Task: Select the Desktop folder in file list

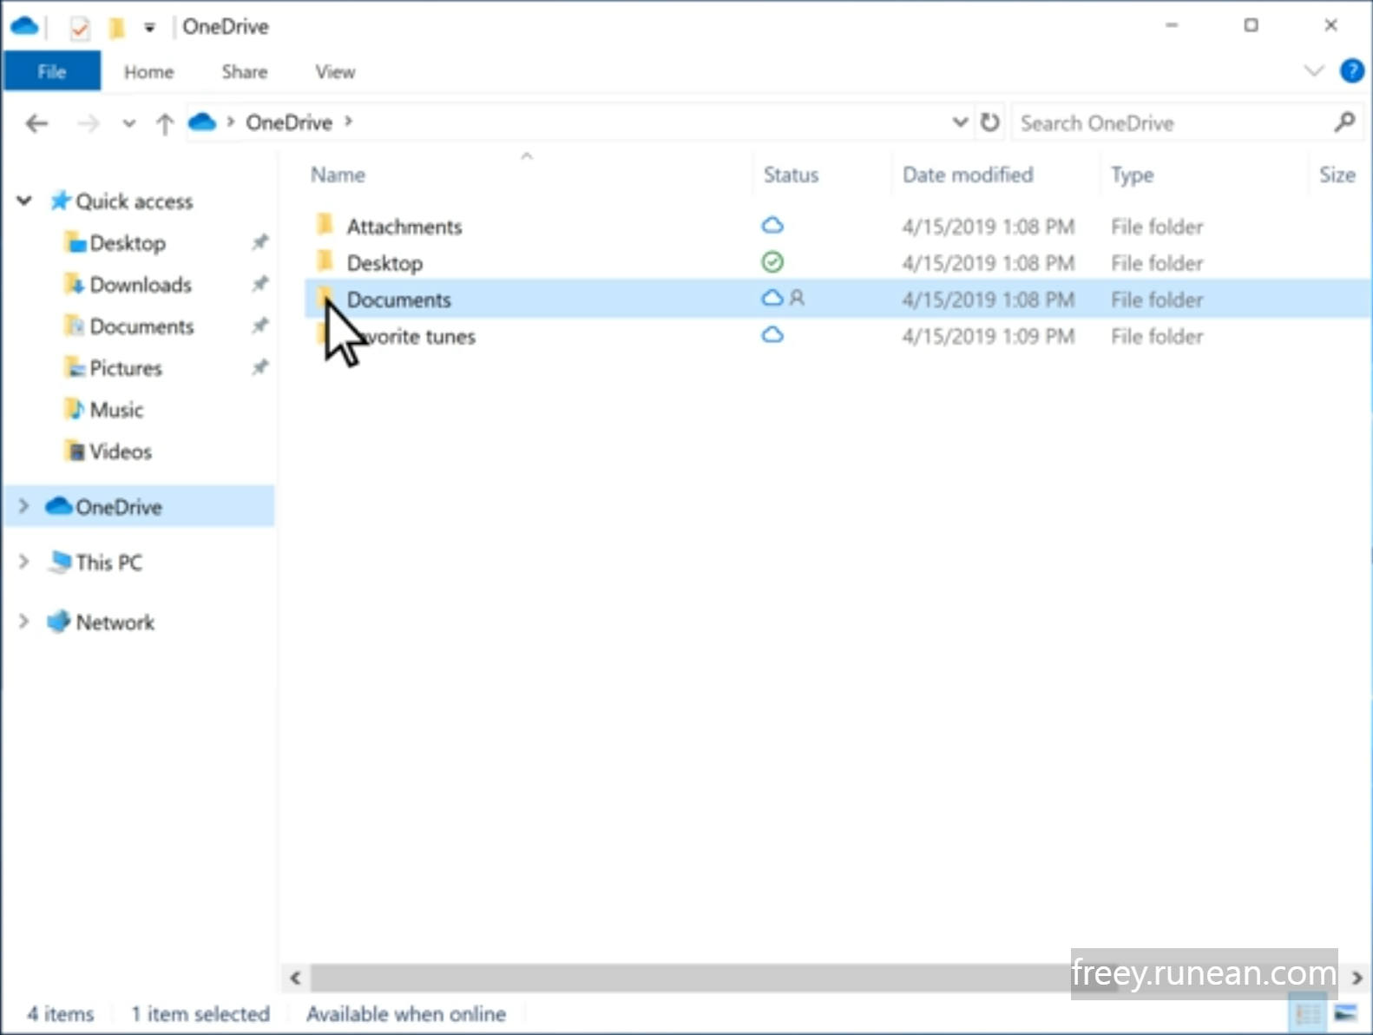Action: [x=384, y=263]
